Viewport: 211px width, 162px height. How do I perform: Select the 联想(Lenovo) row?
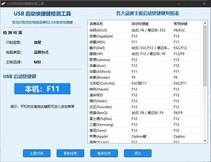click(145, 60)
